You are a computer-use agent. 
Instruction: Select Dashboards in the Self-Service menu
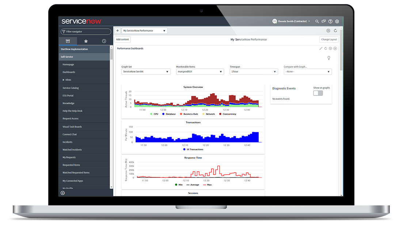click(69, 72)
